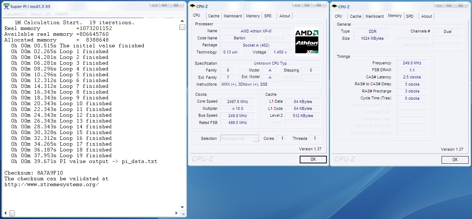The height and width of the screenshot is (219, 472).
Task: Select the Memory tab in the right CPU-Z window
Action: coord(395,16)
